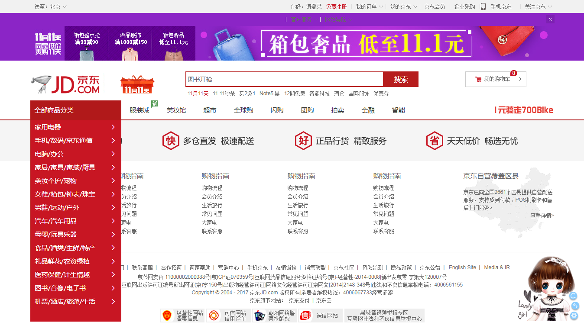Click the 免费注册 link

[x=336, y=6]
